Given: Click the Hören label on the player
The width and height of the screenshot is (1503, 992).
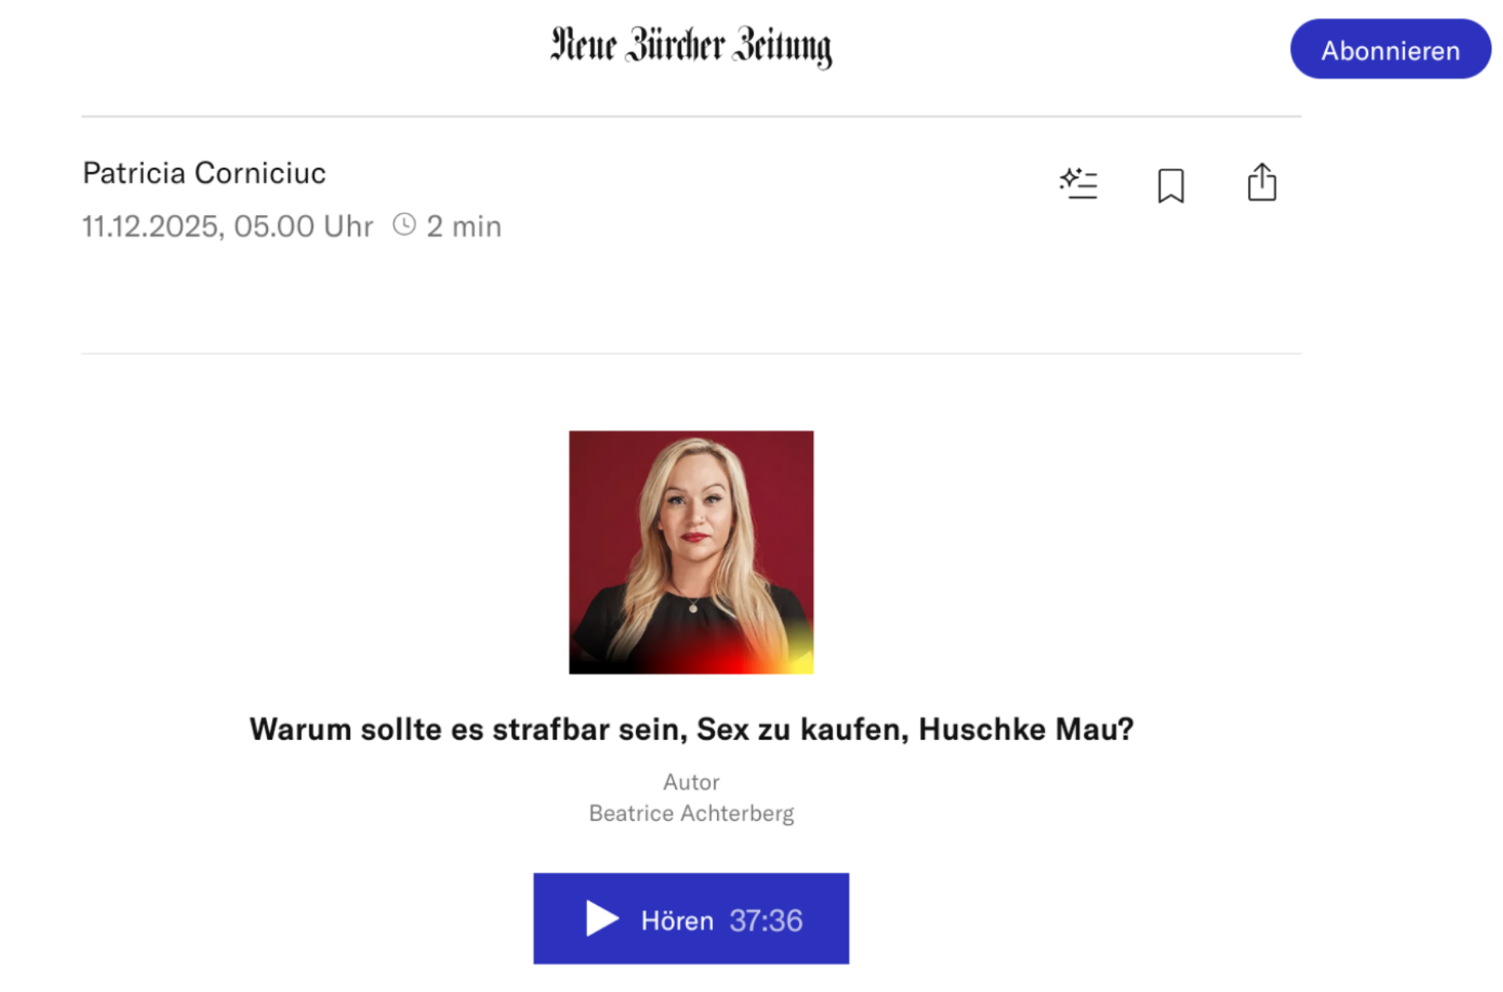Looking at the screenshot, I should 677,920.
